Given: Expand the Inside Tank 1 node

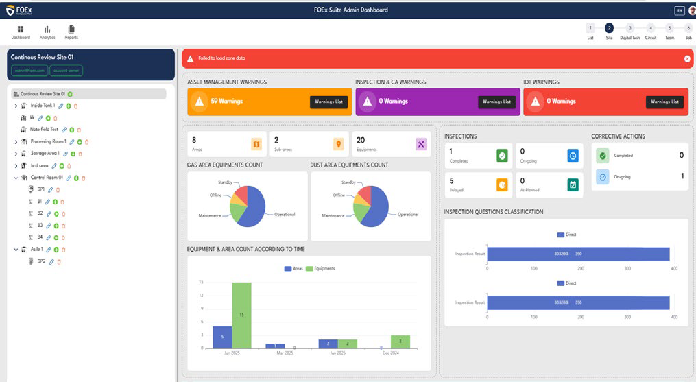Looking at the screenshot, I should (16, 106).
